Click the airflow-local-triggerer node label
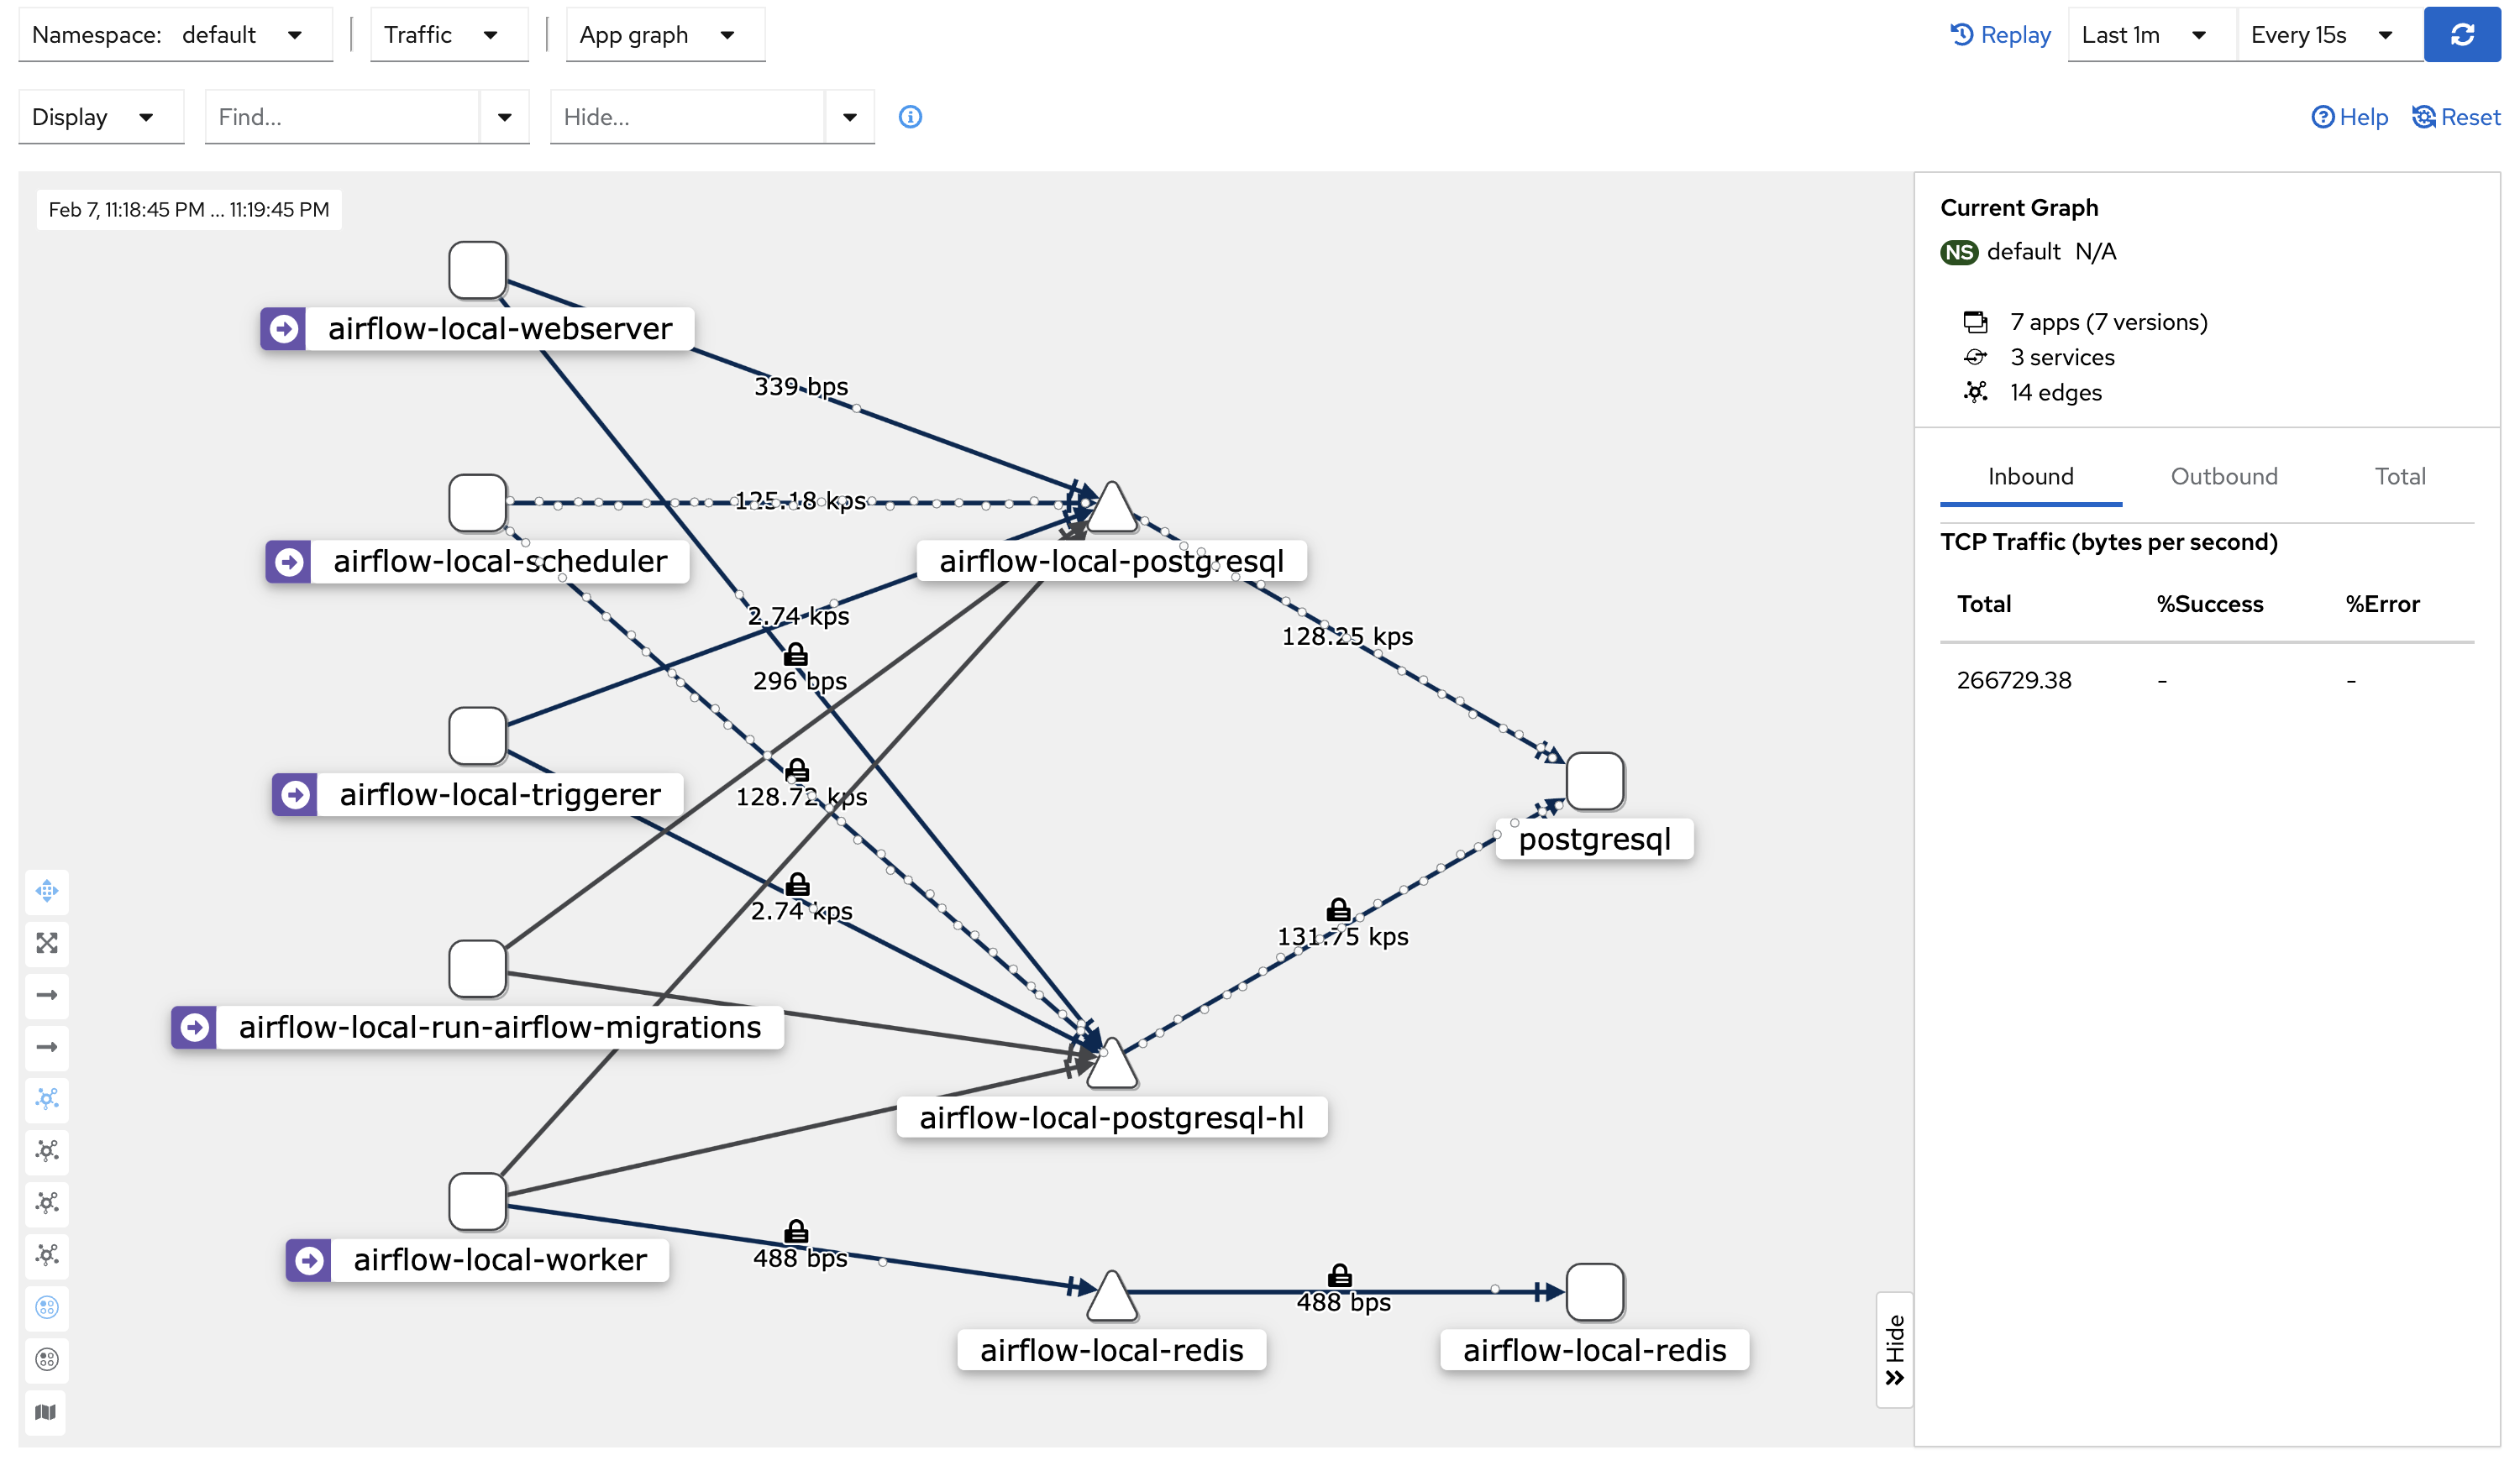Image resolution: width=2520 pixels, height=1476 pixels. (500, 794)
